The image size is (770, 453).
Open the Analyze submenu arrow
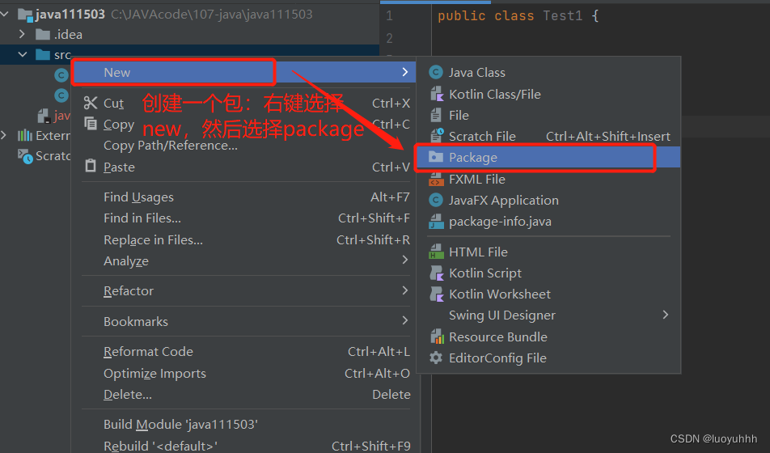click(404, 260)
